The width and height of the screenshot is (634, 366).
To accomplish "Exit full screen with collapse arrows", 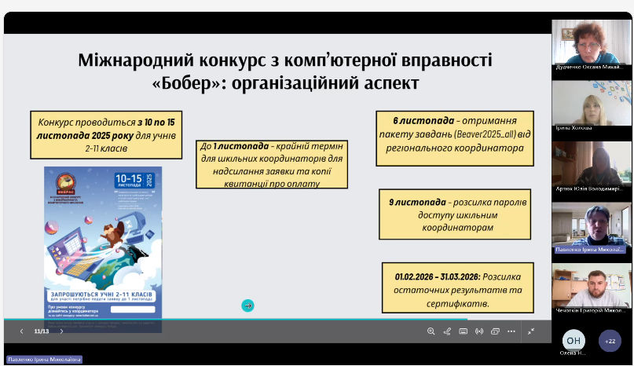I will pyautogui.click(x=531, y=331).
